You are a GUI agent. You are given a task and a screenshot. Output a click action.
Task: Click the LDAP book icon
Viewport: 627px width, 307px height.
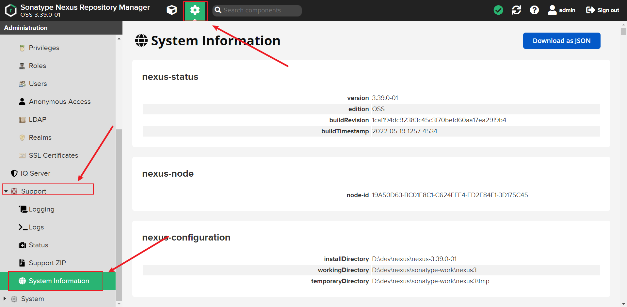(22, 120)
